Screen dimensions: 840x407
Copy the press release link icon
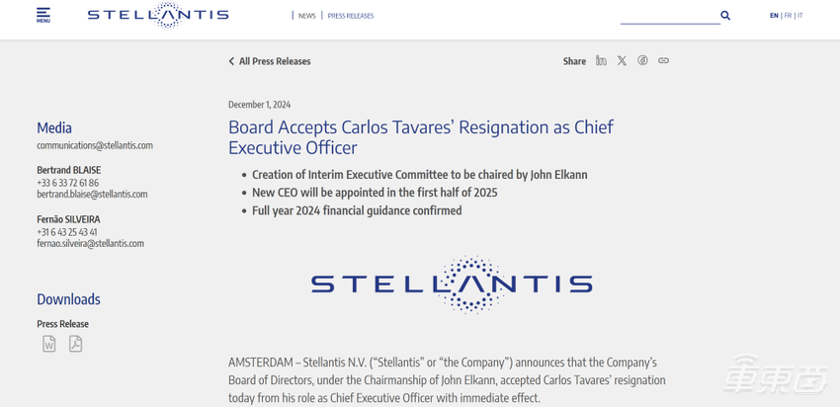pos(663,61)
